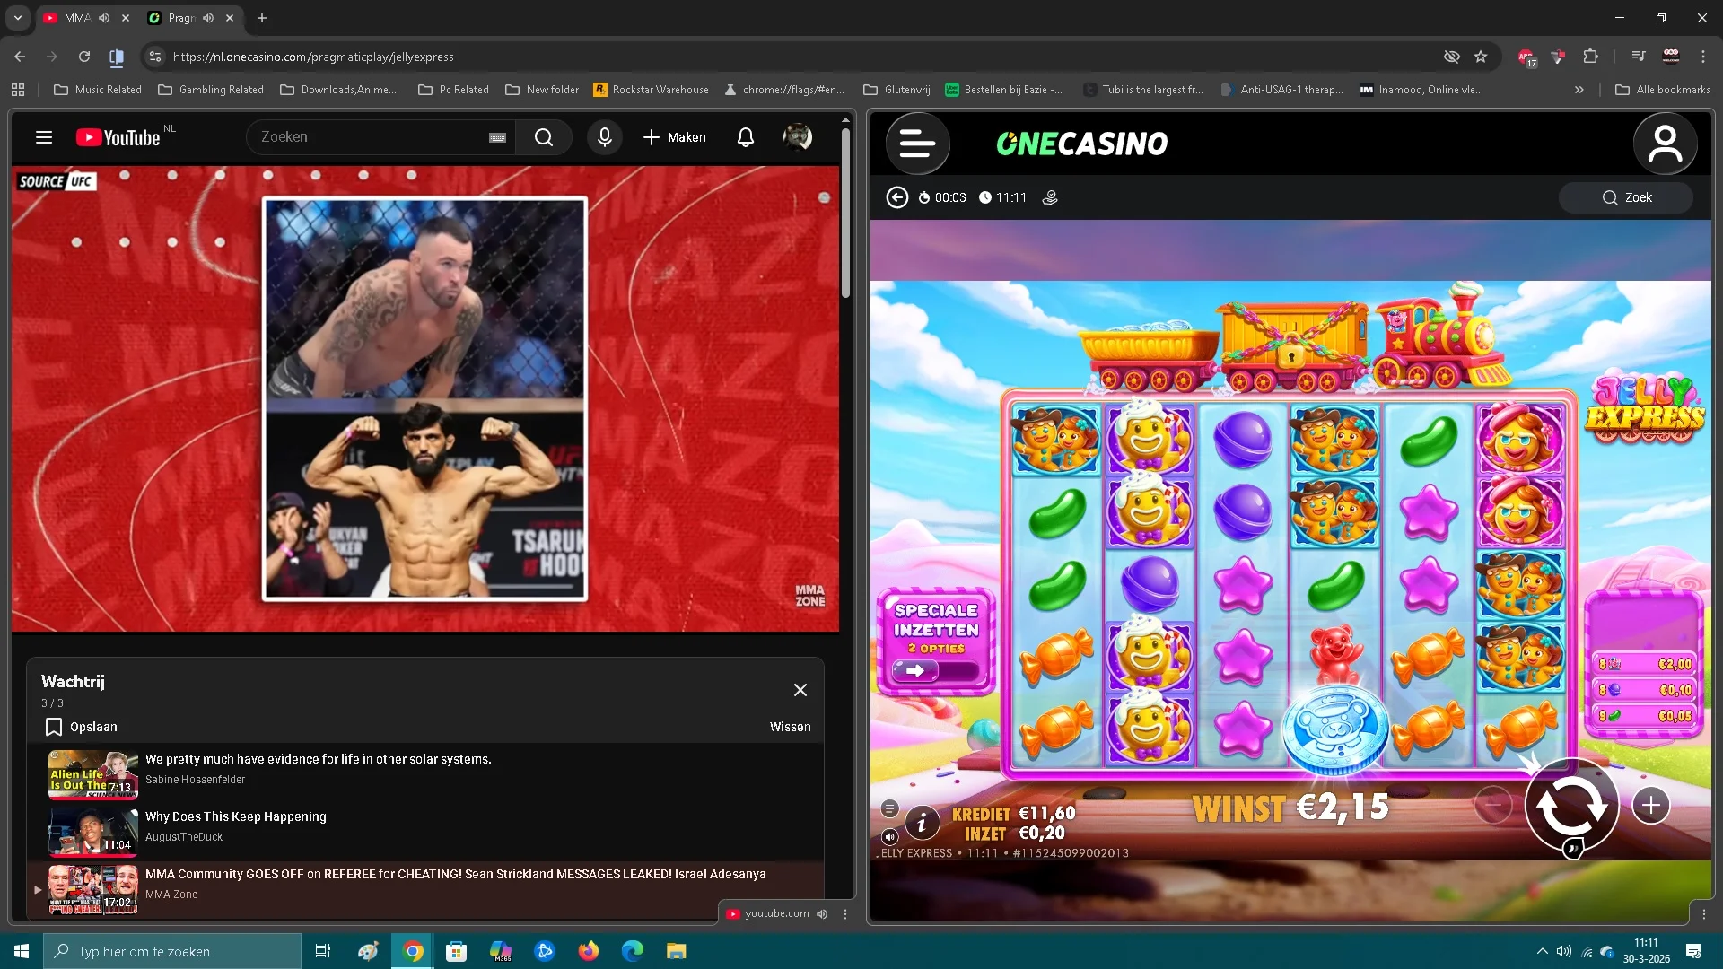This screenshot has width=1723, height=969.
Task: Open Task View on the taskbar
Action: point(323,951)
